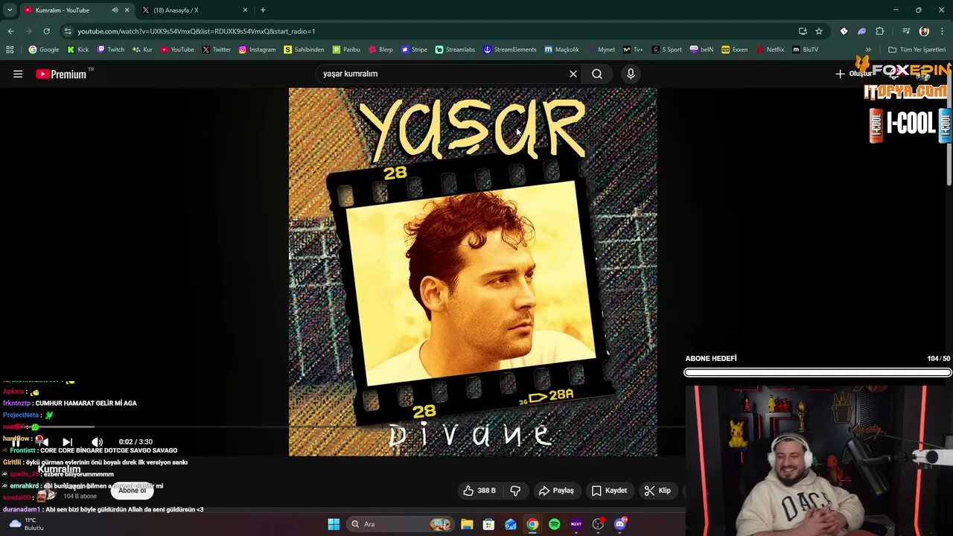Image resolution: width=953 pixels, height=536 pixels.
Task: Open the Chrome profile avatar
Action: (x=924, y=31)
